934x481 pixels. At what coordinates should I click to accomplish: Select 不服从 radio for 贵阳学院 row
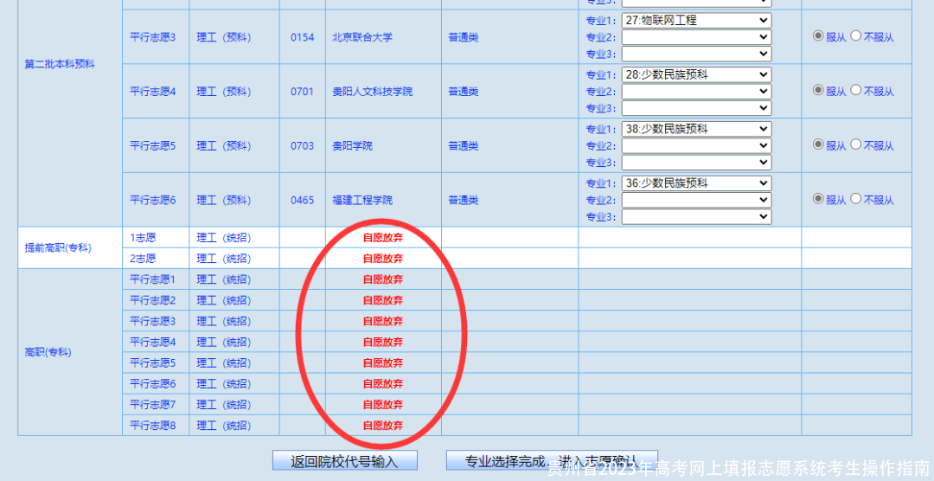(x=856, y=144)
